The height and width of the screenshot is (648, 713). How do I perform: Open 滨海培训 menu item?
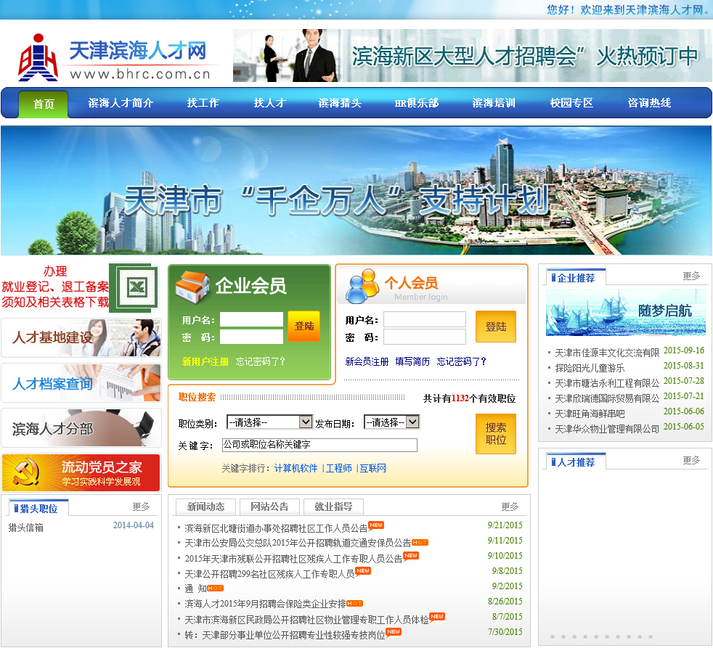click(x=494, y=103)
